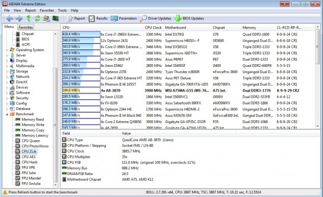Select the highlighted 194.6 MB/s result bar
The image size is (323, 197).
click(81, 91)
